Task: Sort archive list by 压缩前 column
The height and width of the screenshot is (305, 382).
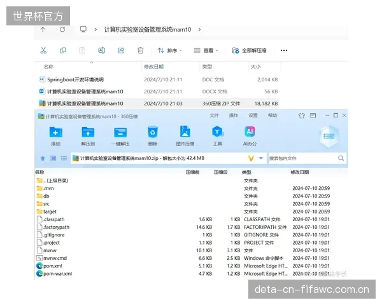Action: coord(192,172)
